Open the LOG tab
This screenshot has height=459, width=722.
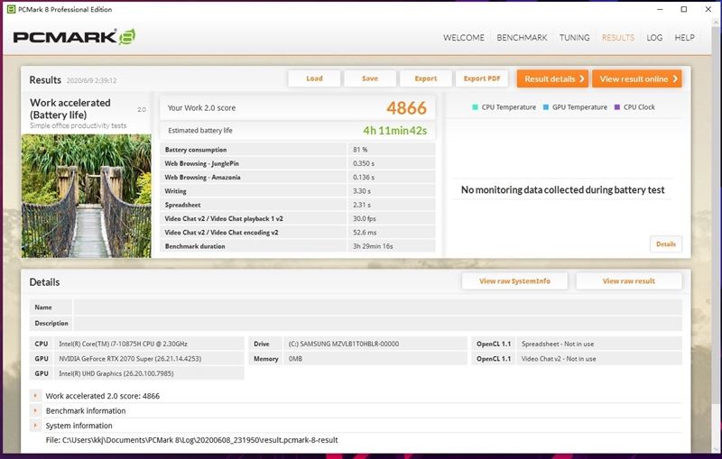pos(654,38)
